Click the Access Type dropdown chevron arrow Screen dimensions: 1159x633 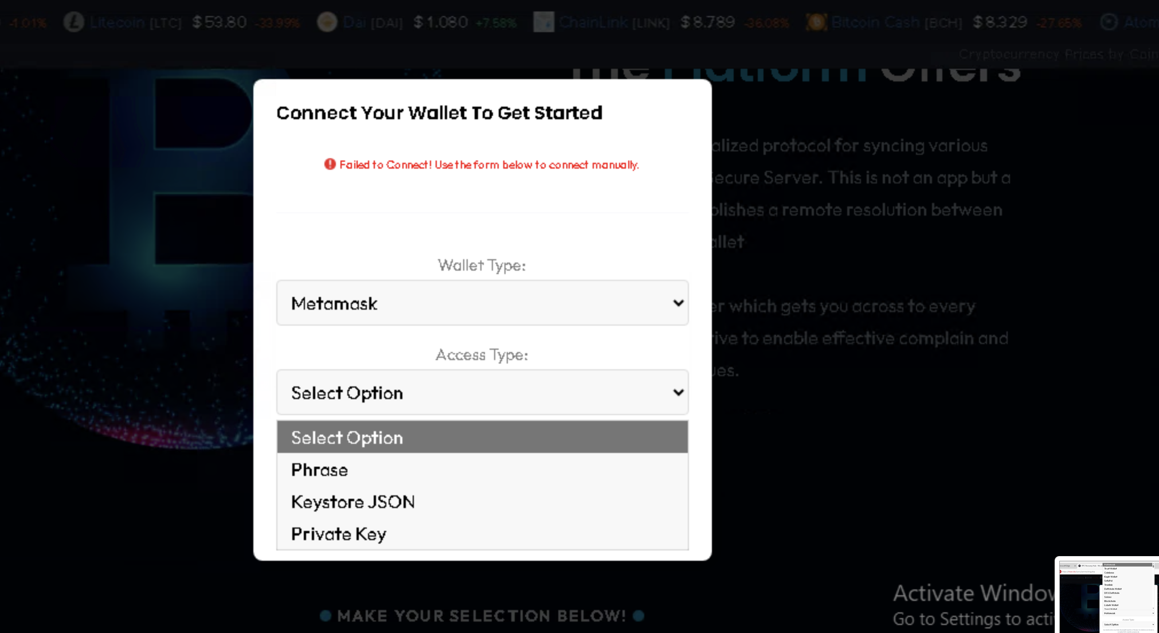(x=678, y=393)
